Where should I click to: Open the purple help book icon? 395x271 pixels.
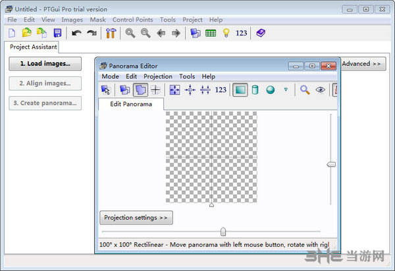[261, 33]
